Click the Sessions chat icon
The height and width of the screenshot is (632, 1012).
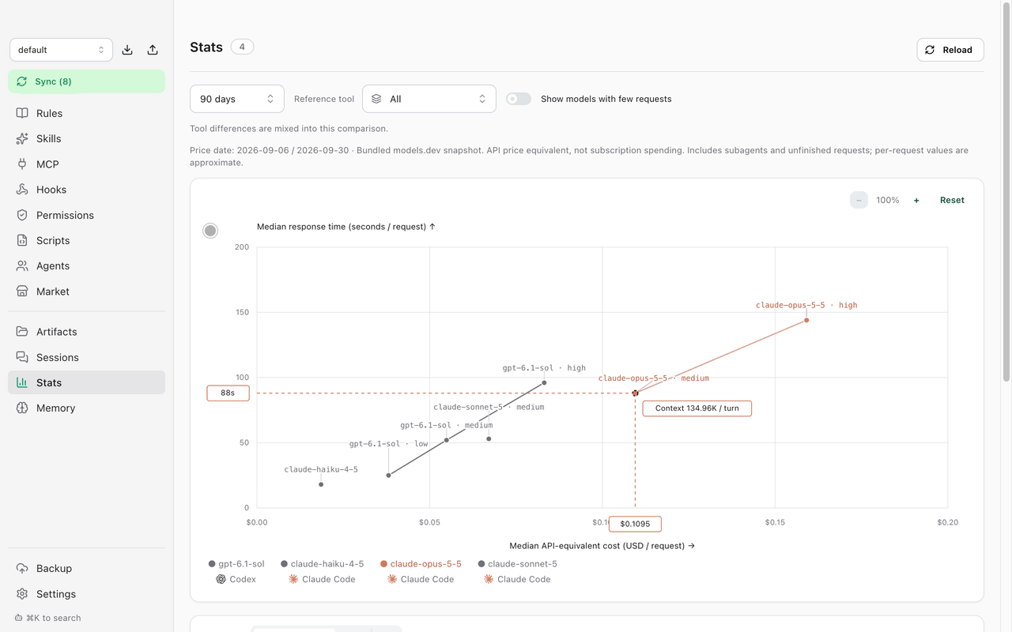pos(22,357)
